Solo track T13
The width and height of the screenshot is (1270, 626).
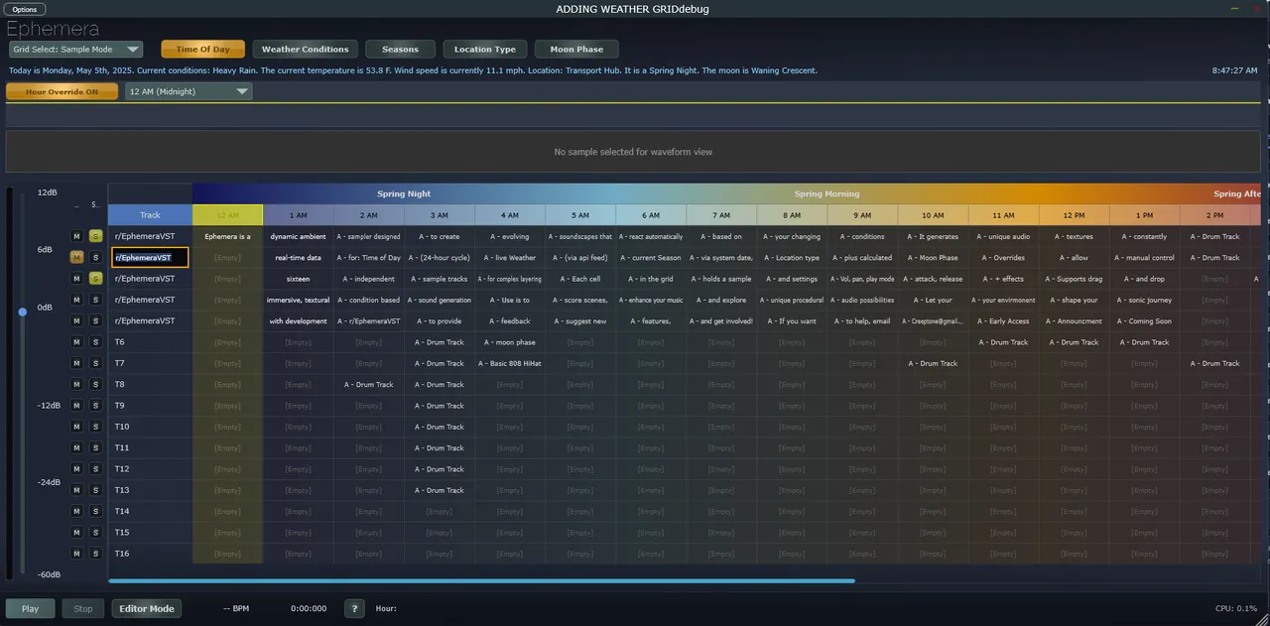point(95,490)
